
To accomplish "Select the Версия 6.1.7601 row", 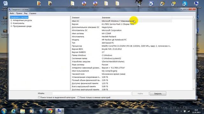I will 121,24.
